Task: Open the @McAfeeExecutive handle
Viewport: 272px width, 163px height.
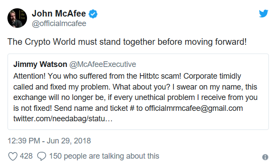Action: [x=103, y=64]
